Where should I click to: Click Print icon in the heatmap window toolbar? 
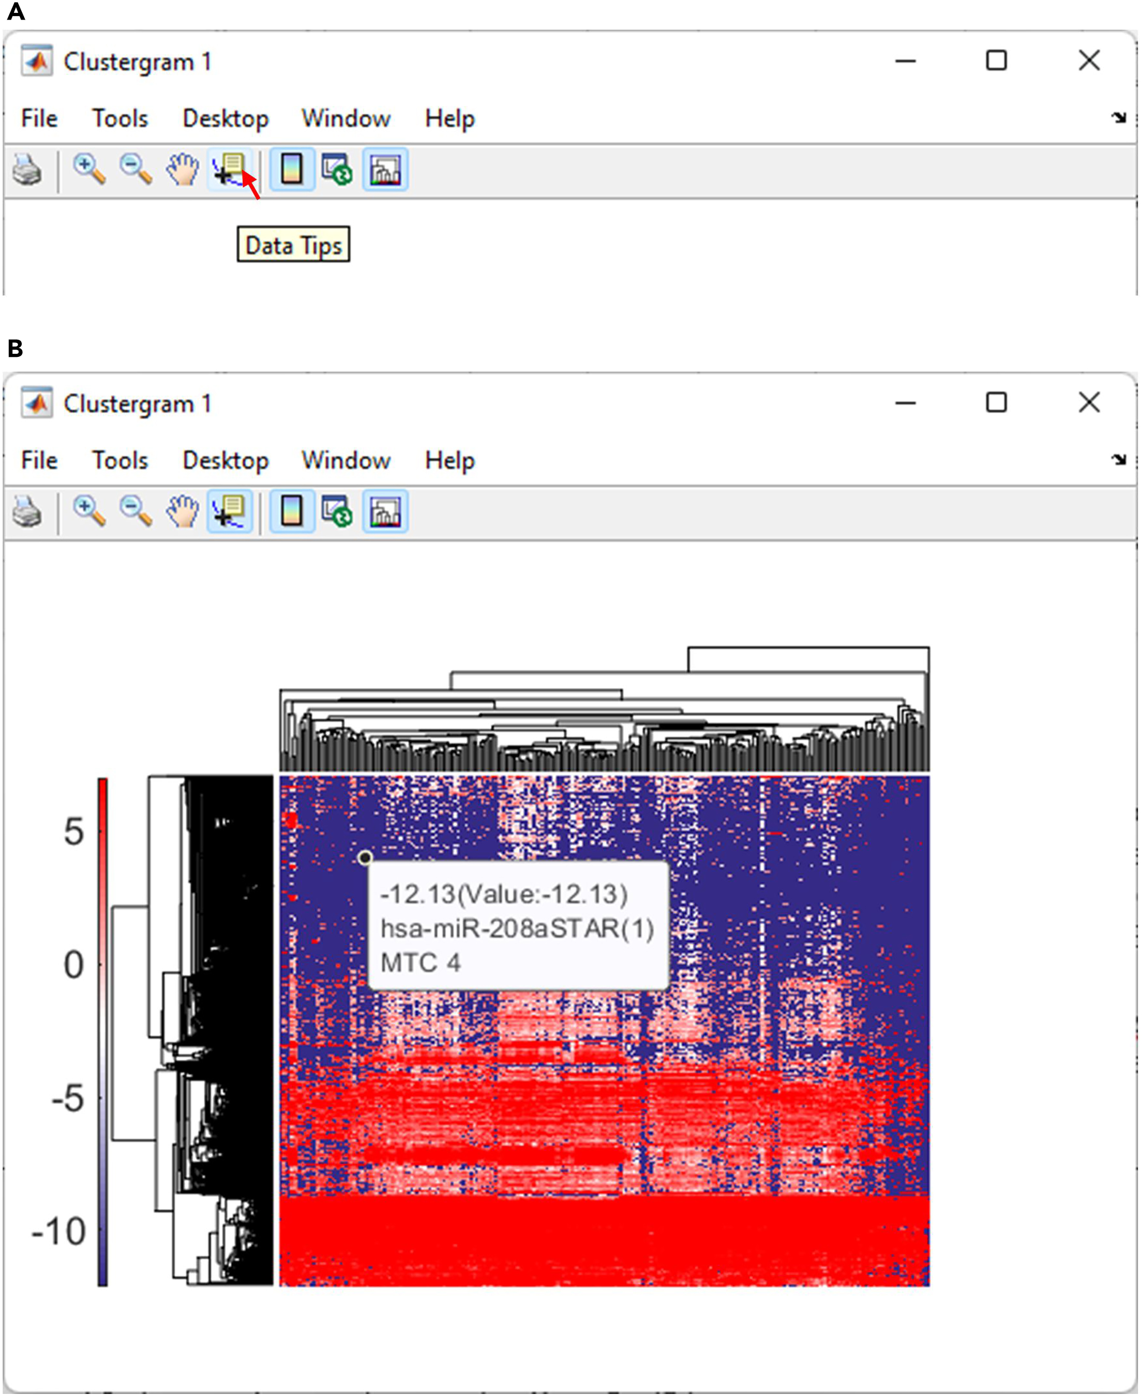click(27, 511)
